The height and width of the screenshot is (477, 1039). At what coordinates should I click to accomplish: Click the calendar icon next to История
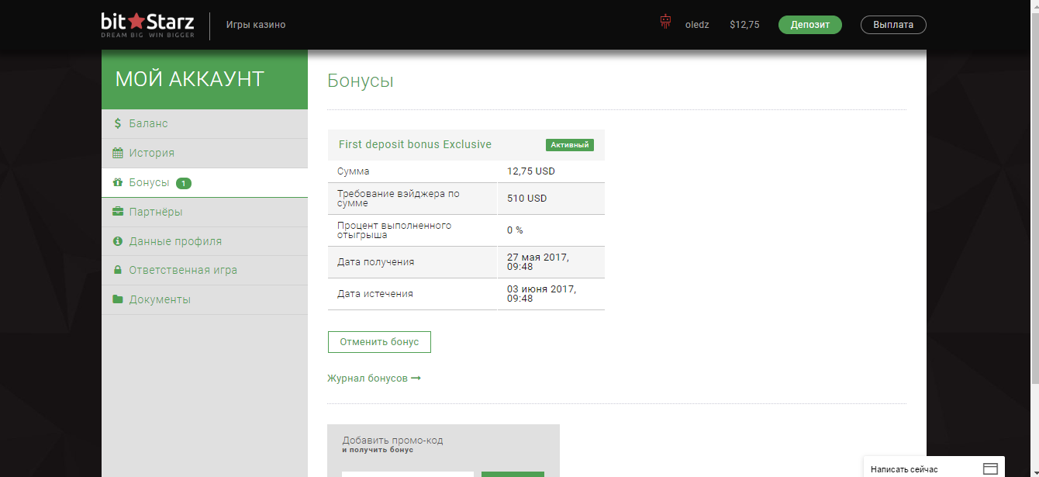click(x=118, y=153)
